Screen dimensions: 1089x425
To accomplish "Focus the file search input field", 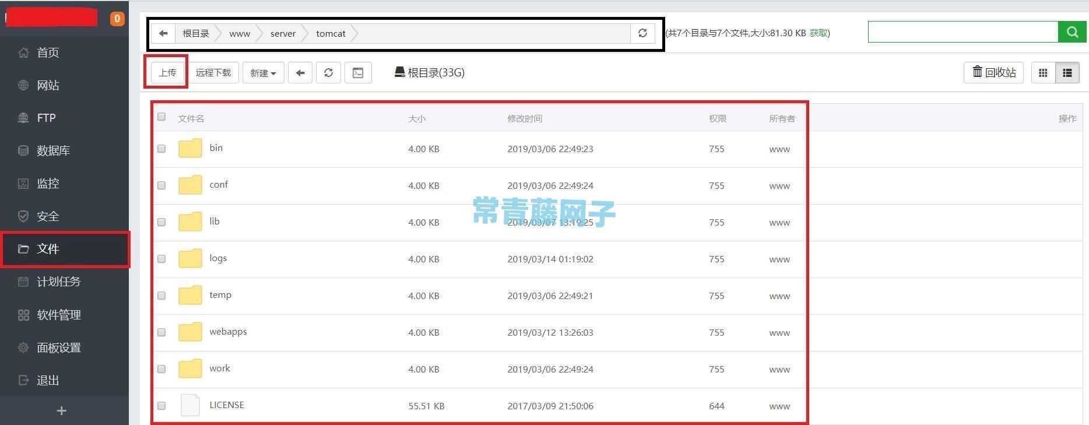I will [x=963, y=32].
